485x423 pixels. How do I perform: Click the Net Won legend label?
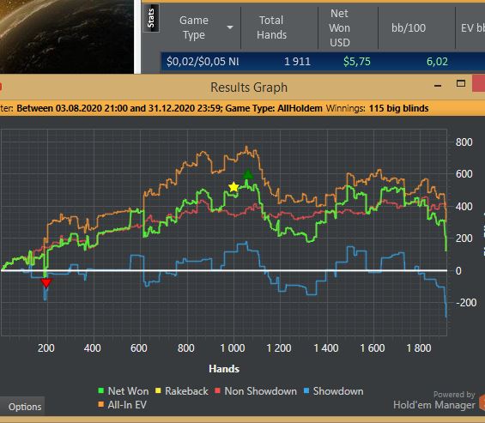click(128, 391)
